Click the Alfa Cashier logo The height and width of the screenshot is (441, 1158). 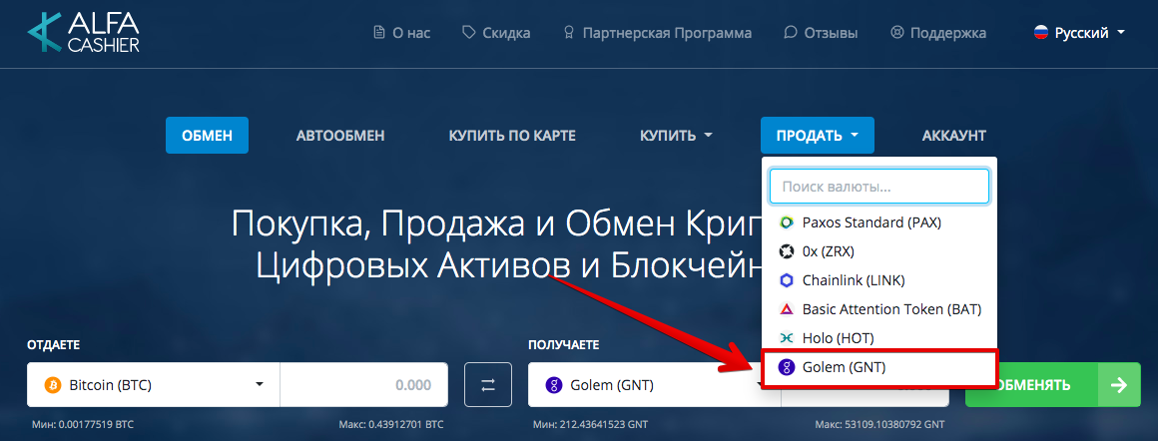click(x=83, y=32)
